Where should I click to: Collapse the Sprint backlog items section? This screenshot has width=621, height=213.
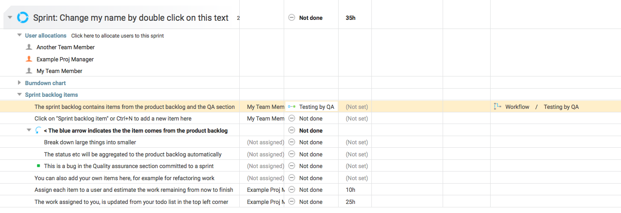point(19,95)
